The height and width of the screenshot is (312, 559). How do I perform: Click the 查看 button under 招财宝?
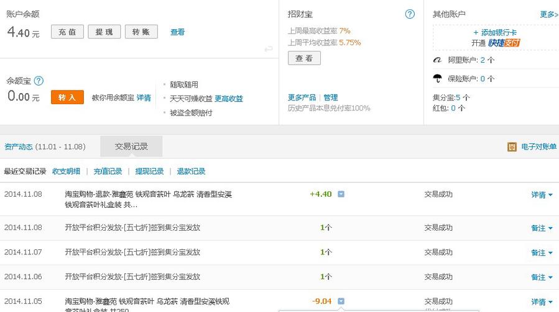pos(304,58)
